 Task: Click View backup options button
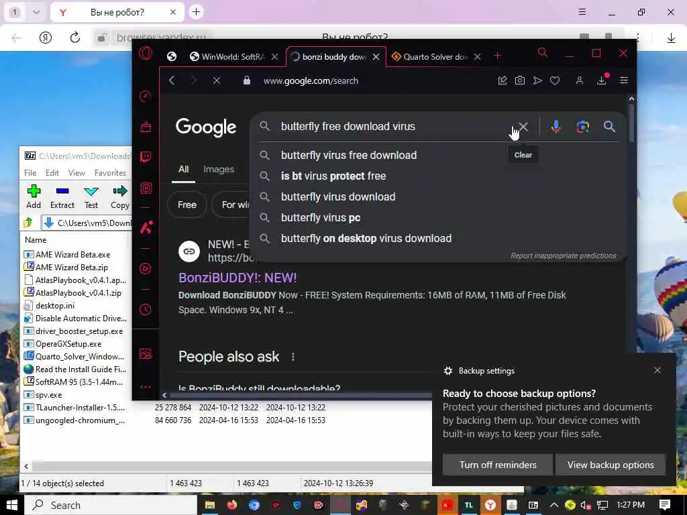pyautogui.click(x=611, y=465)
